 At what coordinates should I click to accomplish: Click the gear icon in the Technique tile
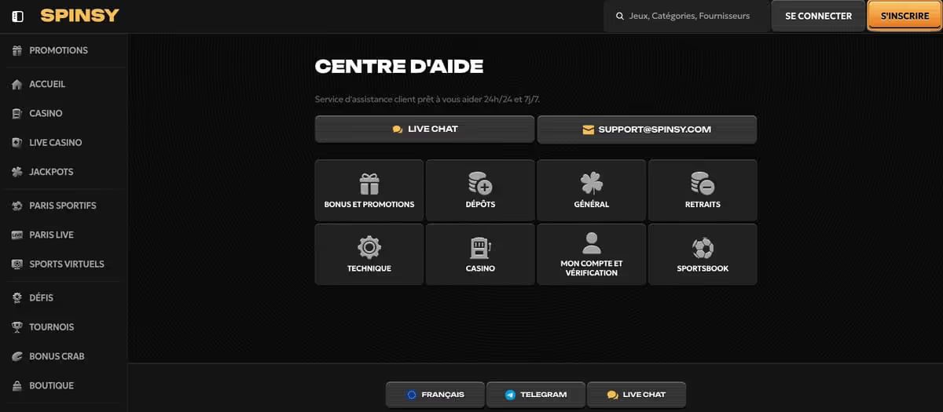pyautogui.click(x=369, y=248)
